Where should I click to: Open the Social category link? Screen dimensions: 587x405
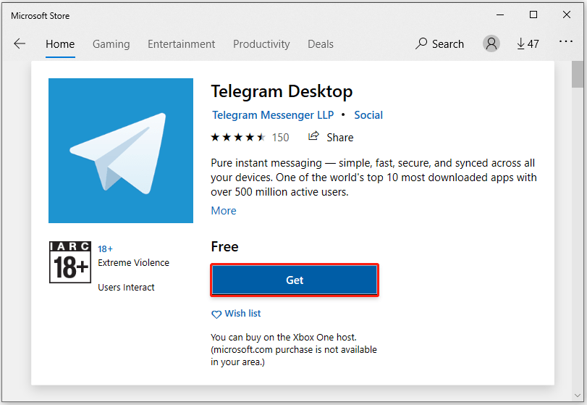click(x=368, y=115)
